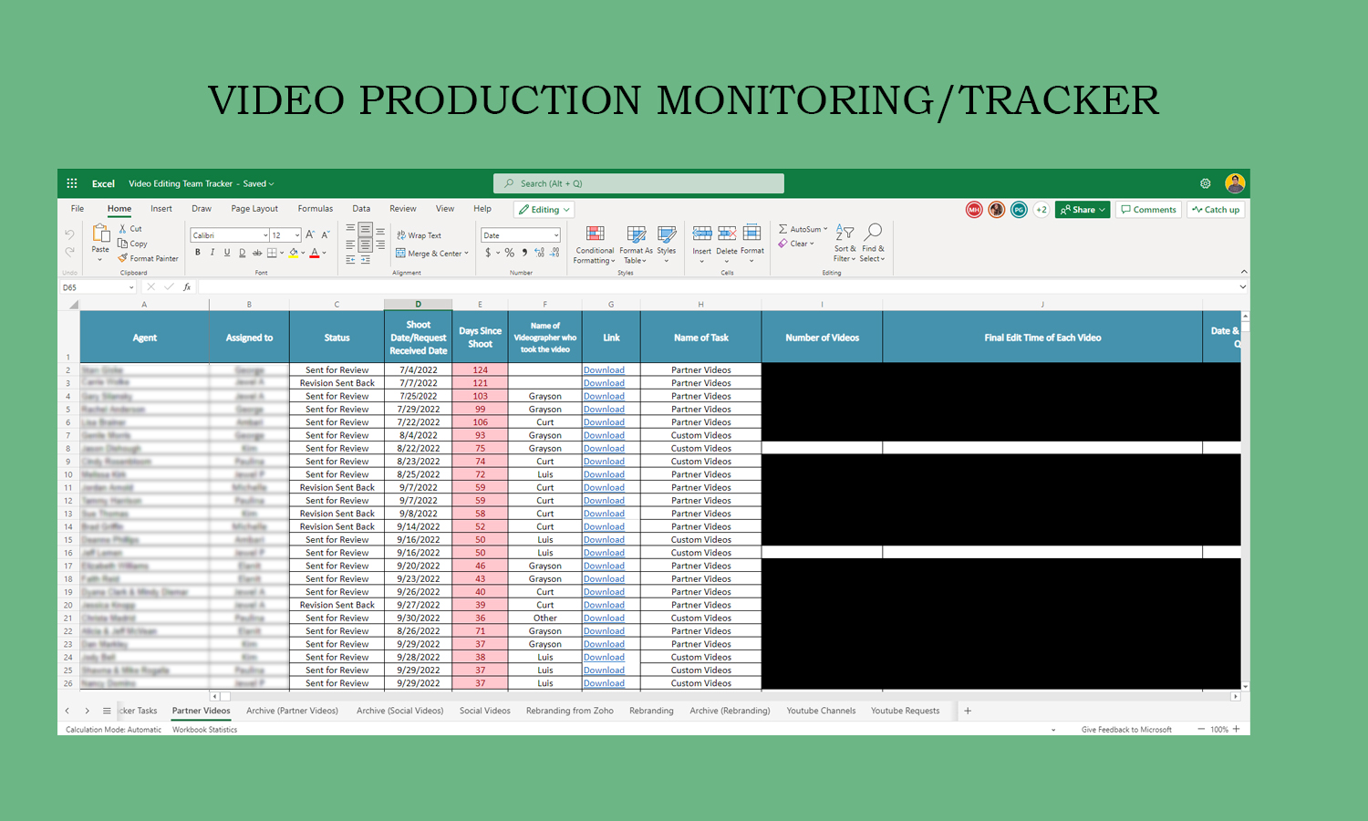Toggle Wrap Text

419,235
